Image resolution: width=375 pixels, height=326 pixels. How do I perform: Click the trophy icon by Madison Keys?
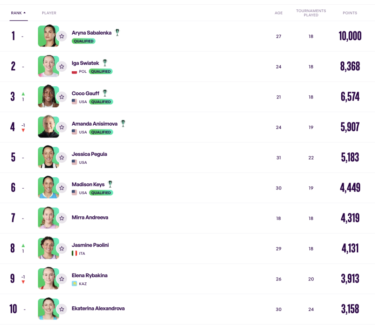coord(110,184)
